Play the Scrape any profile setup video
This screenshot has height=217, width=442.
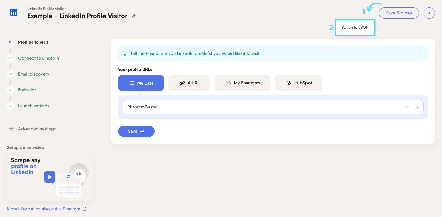pyautogui.click(x=50, y=177)
